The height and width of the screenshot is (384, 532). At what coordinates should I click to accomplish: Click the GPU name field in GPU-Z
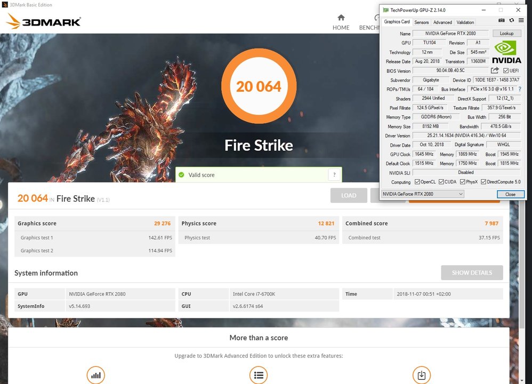click(x=450, y=33)
